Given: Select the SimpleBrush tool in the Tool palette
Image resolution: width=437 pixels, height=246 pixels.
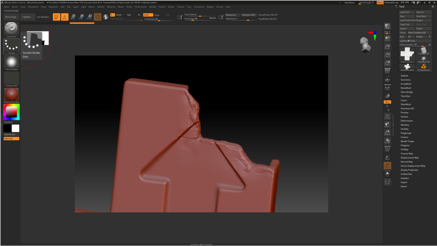Looking at the screenshot, I should point(423,67).
